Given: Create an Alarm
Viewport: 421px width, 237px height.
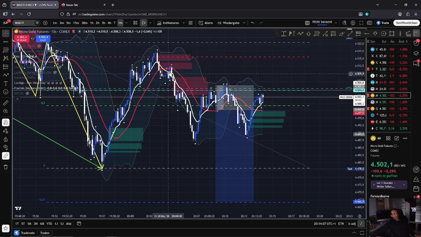Looking at the screenshot, I should tap(206, 23).
